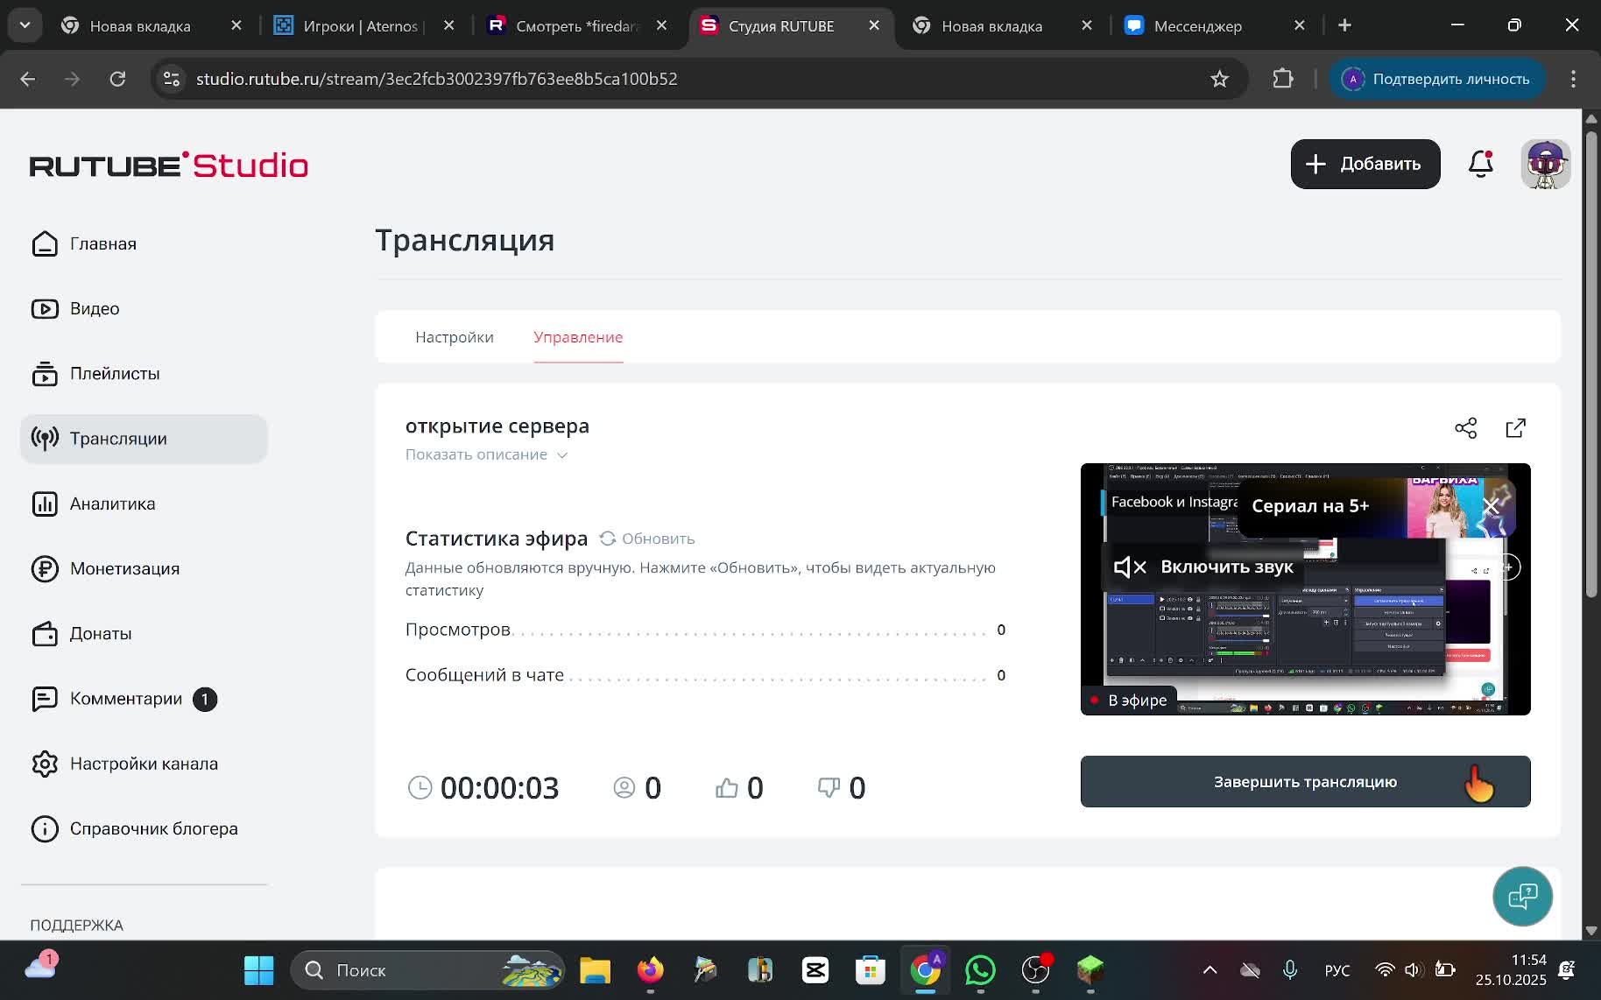Image resolution: width=1601 pixels, height=1000 pixels.
Task: Open Комментарии with notification badge
Action: 126,698
